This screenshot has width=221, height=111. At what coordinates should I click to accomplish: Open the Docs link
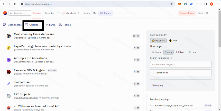click(200, 13)
